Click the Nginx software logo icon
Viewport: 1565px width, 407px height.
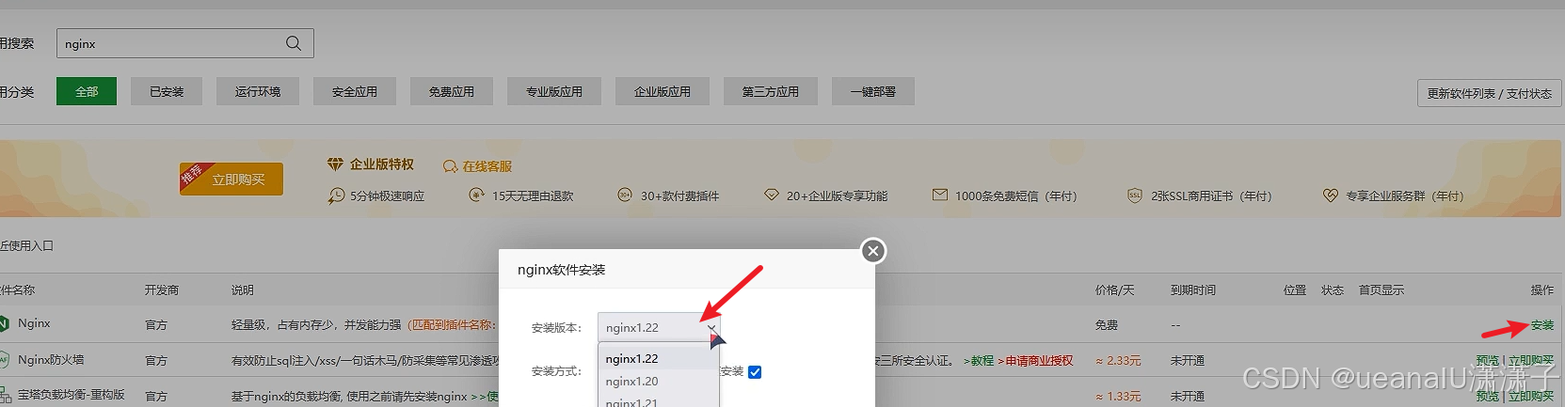click(x=3, y=323)
